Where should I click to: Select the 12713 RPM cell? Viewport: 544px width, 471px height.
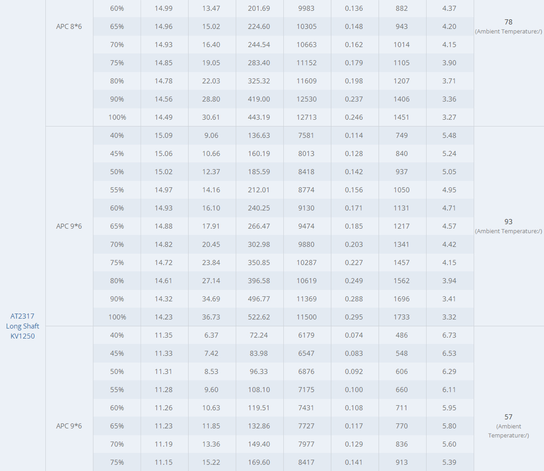[307, 117]
